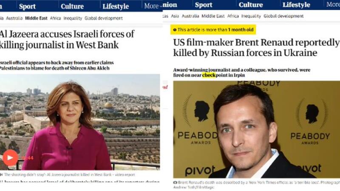The width and height of the screenshot is (340, 191).
Task: Click the Brent Renaud Peabody Awards photo
Action: coord(257,129)
